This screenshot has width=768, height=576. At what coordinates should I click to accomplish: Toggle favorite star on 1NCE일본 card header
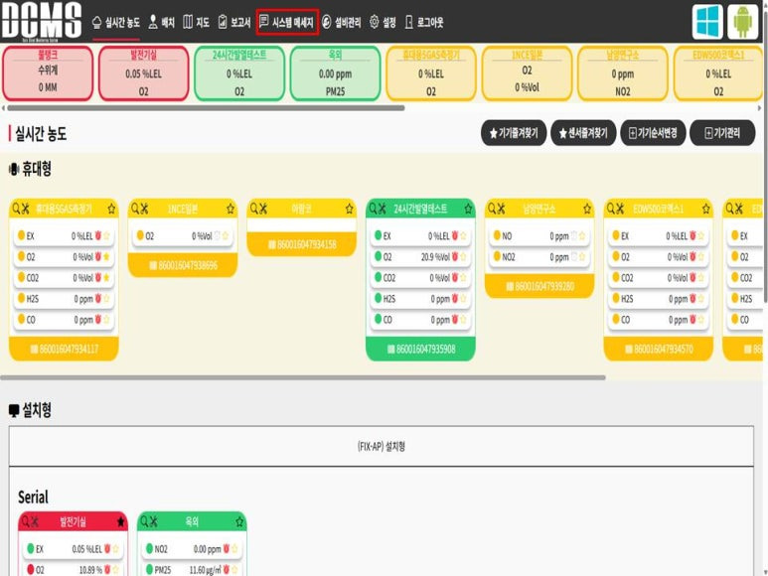pos(230,209)
